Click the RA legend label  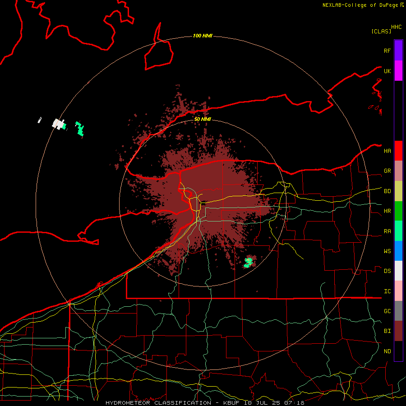coord(387,231)
